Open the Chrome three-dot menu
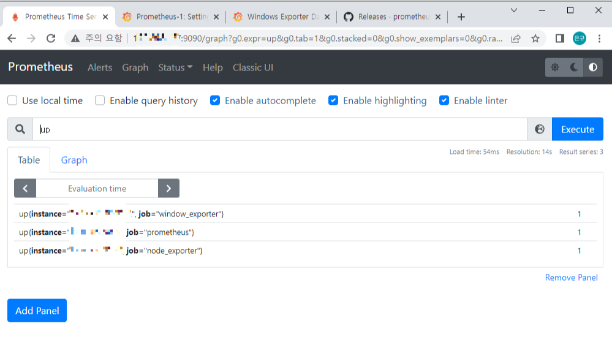Viewport: 612px width, 342px height. pos(600,38)
